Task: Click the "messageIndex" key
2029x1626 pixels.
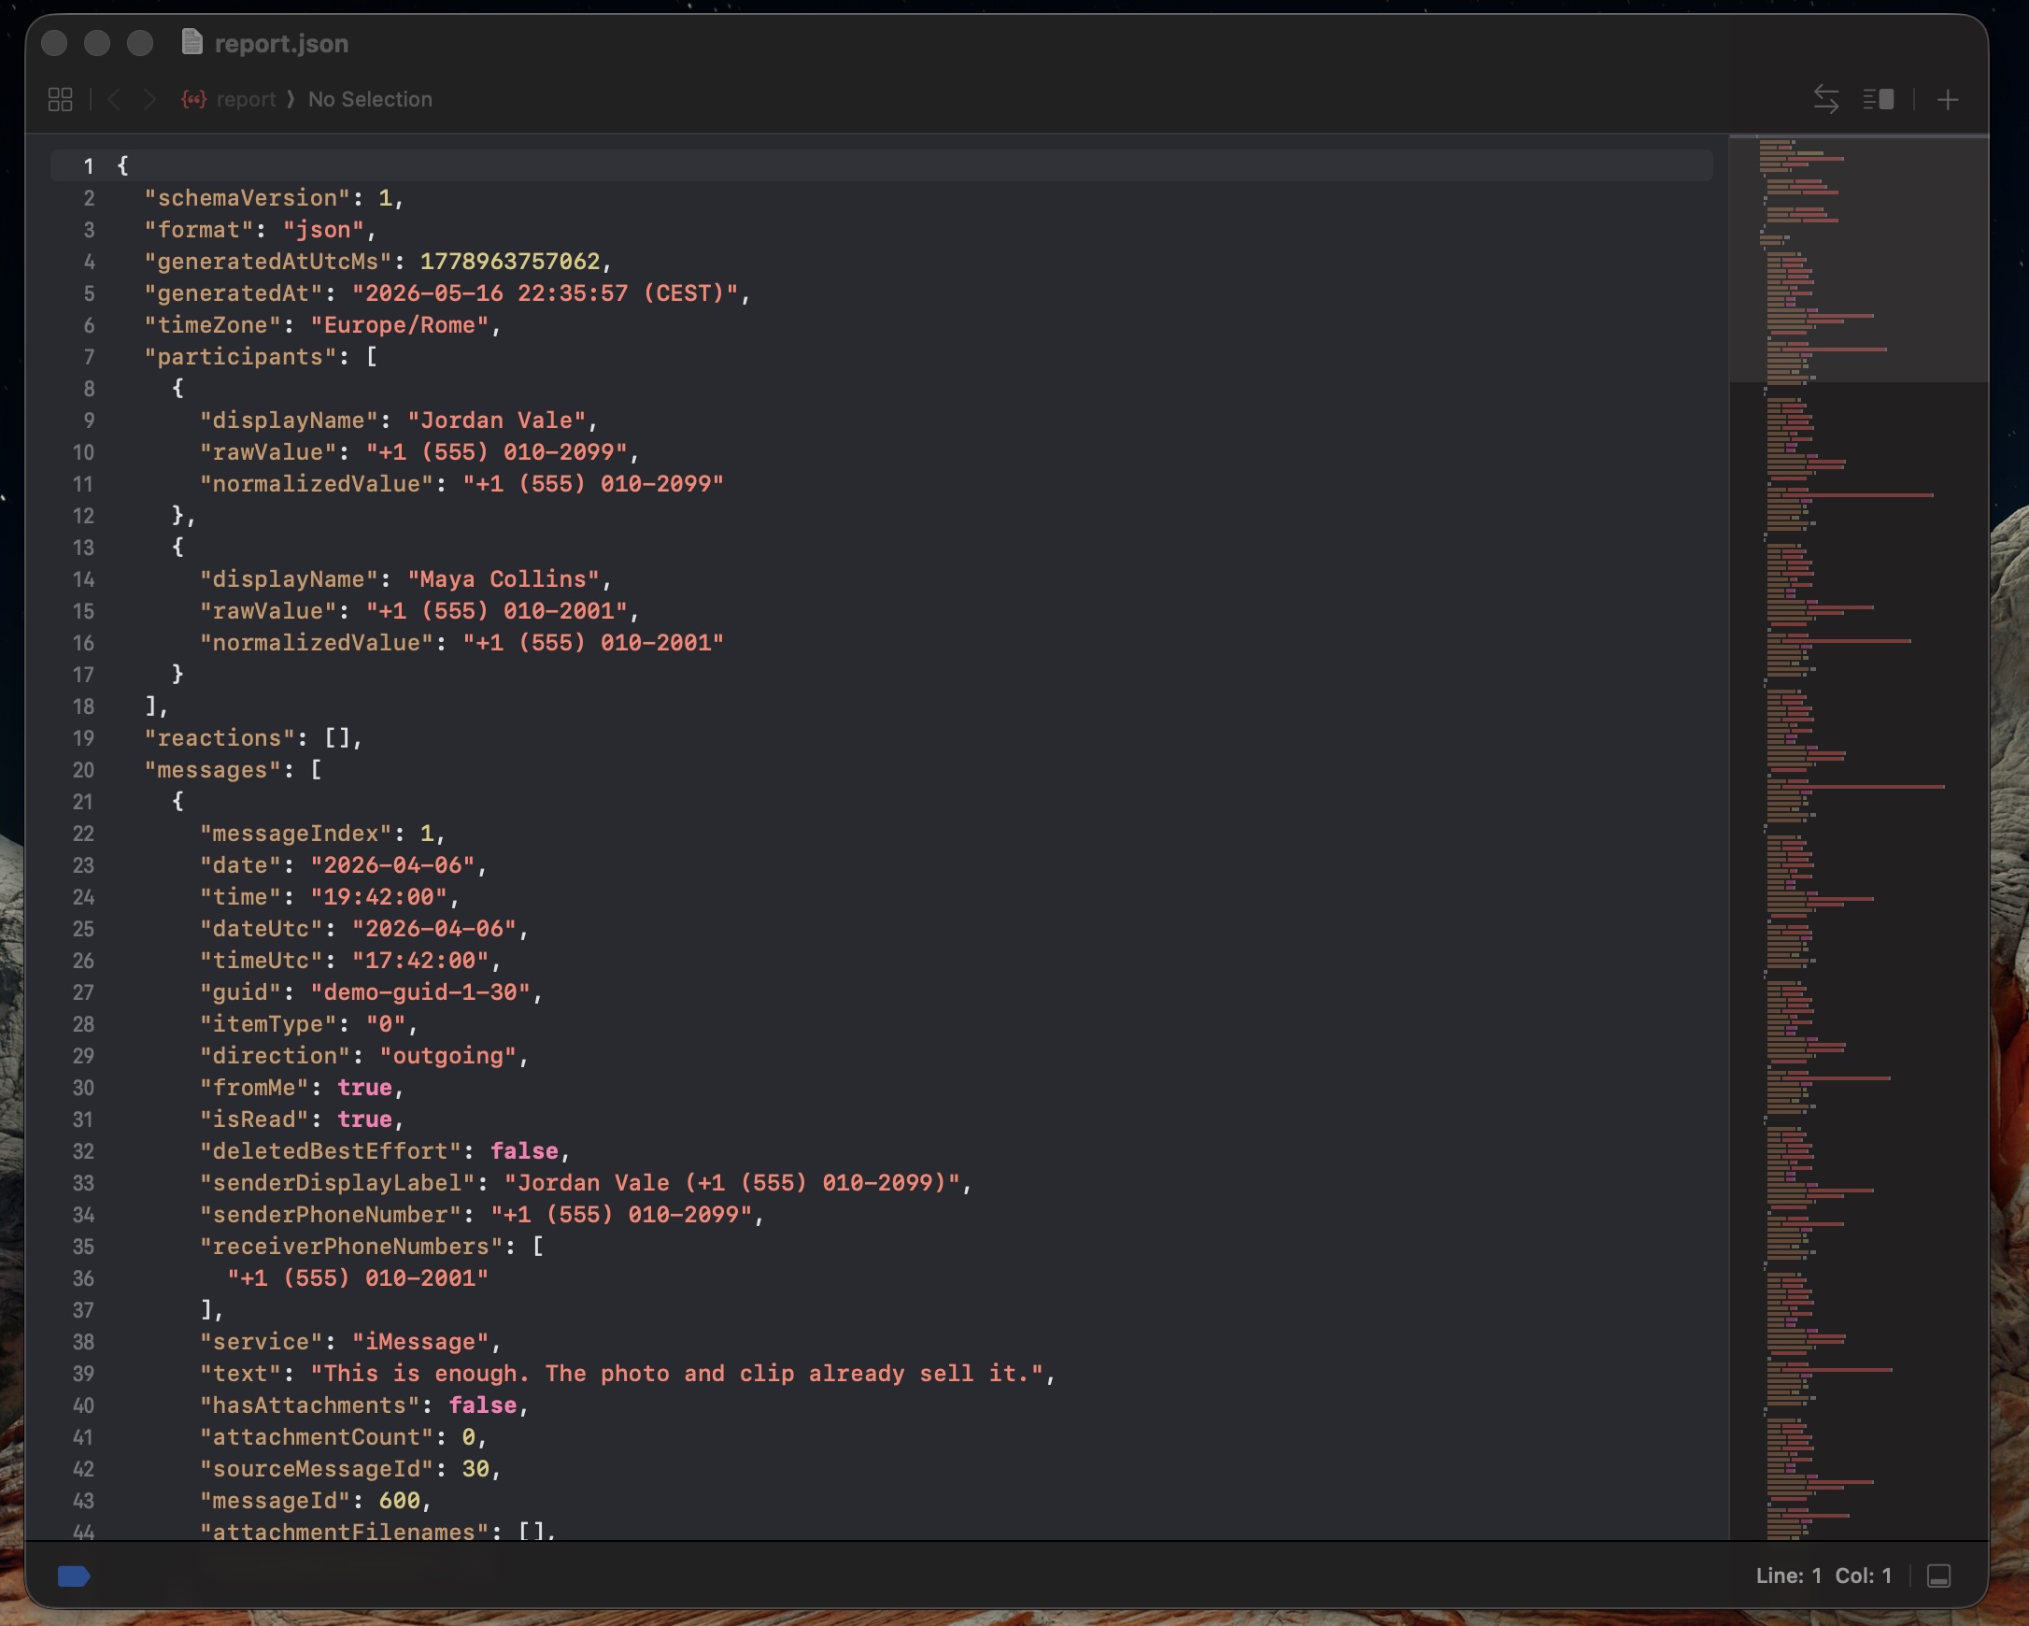Action: [x=295, y=834]
